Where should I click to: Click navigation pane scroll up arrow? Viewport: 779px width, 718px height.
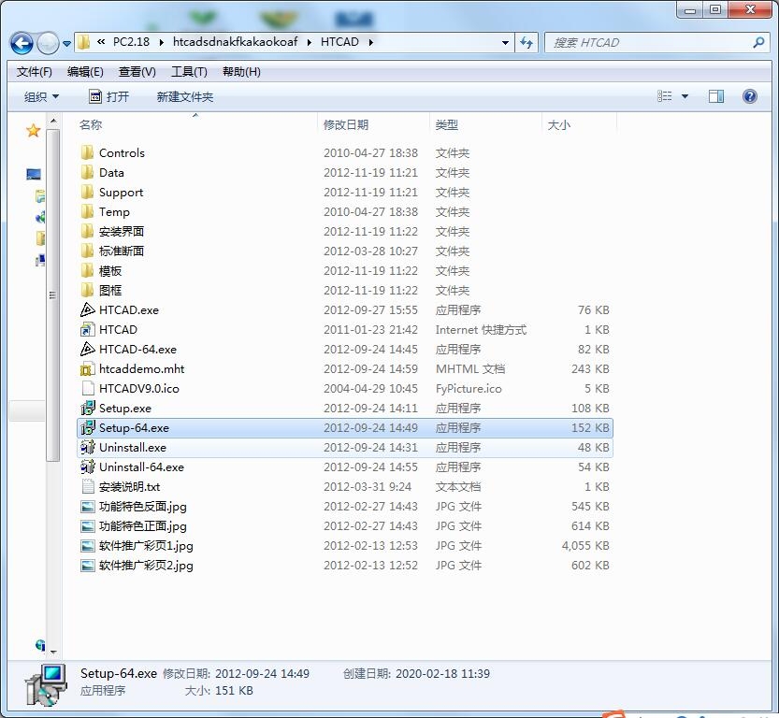53,121
